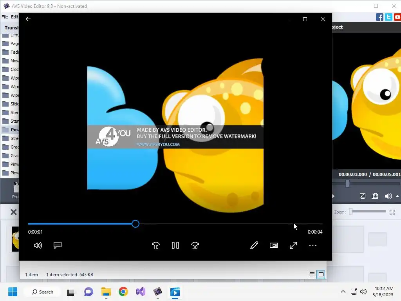Screen dimensions: 401x301
Task: Open AVS YouTube channel icon
Action: (397, 17)
